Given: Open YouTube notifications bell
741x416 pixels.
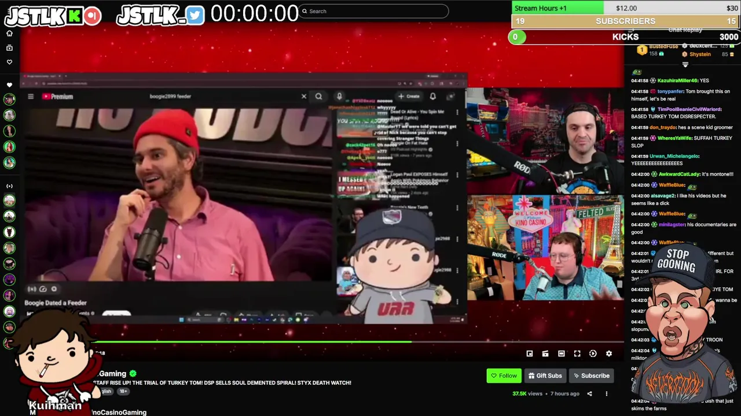Looking at the screenshot, I should (x=432, y=96).
